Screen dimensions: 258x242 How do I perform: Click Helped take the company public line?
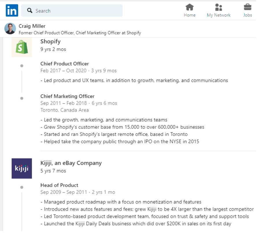(x=120, y=141)
